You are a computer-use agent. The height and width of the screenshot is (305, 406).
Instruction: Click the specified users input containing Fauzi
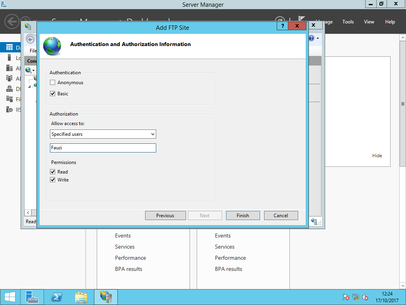pyautogui.click(x=103, y=147)
